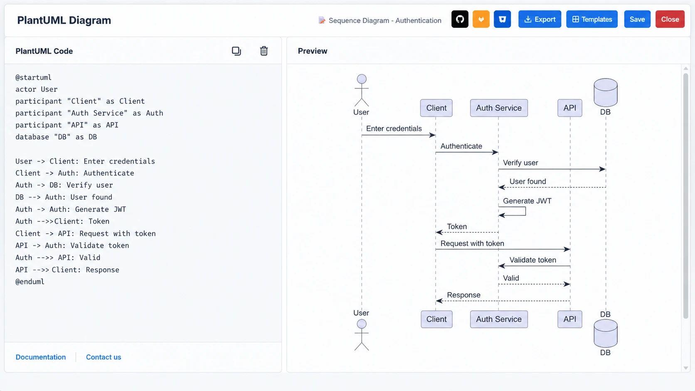Click the 'User found' message label
695x391 pixels.
tap(528, 181)
